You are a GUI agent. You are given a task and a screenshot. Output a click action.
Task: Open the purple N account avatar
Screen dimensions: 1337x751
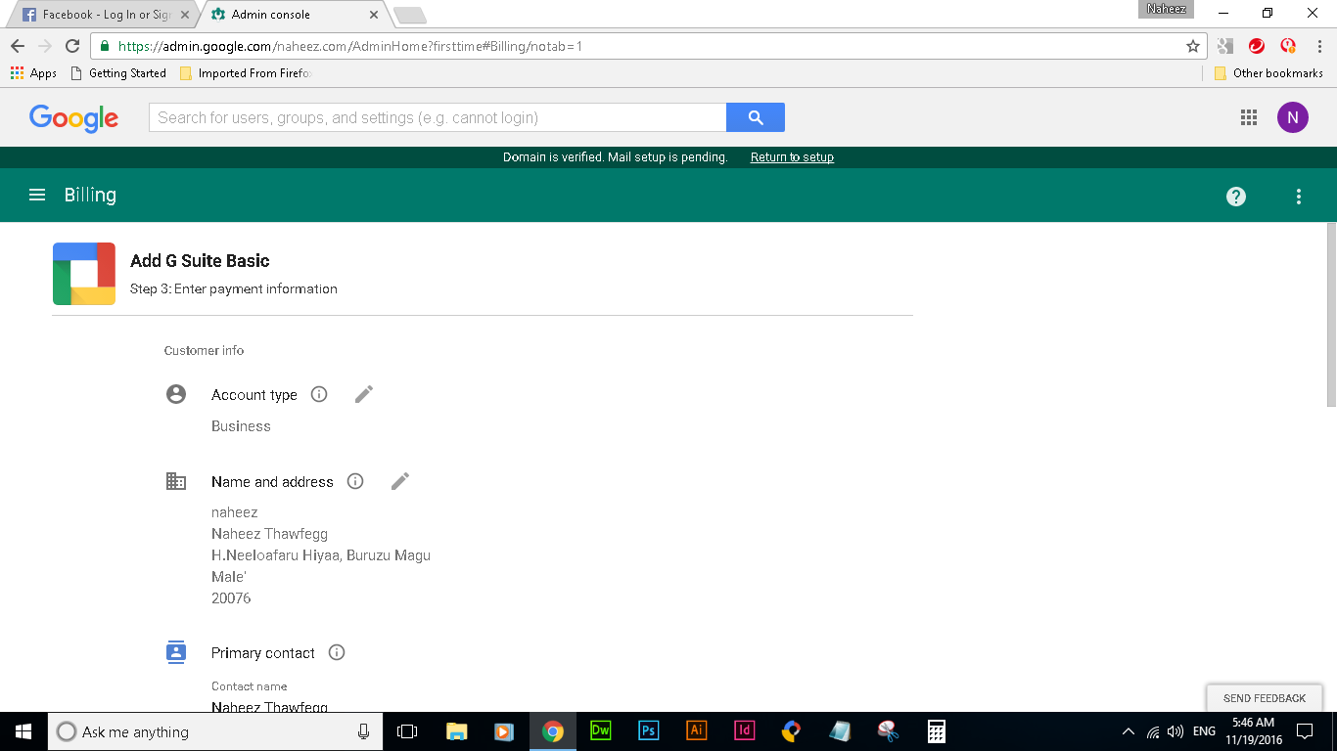click(1293, 117)
